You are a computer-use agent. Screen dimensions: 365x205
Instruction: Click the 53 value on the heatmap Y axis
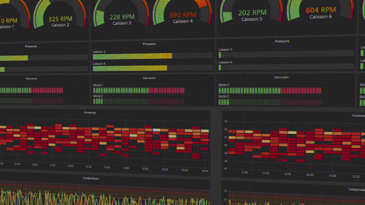point(226,121)
